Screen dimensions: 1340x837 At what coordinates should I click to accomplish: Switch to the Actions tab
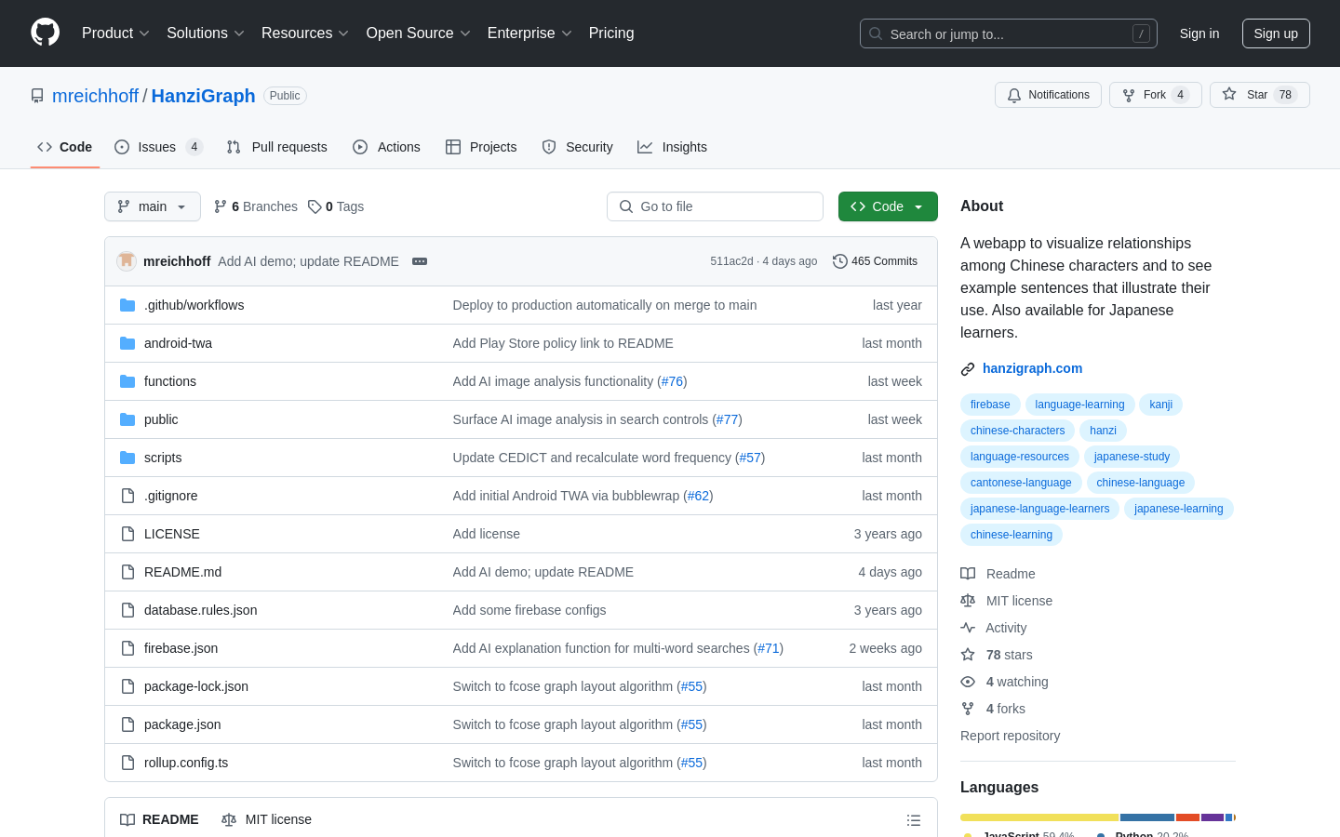386,147
